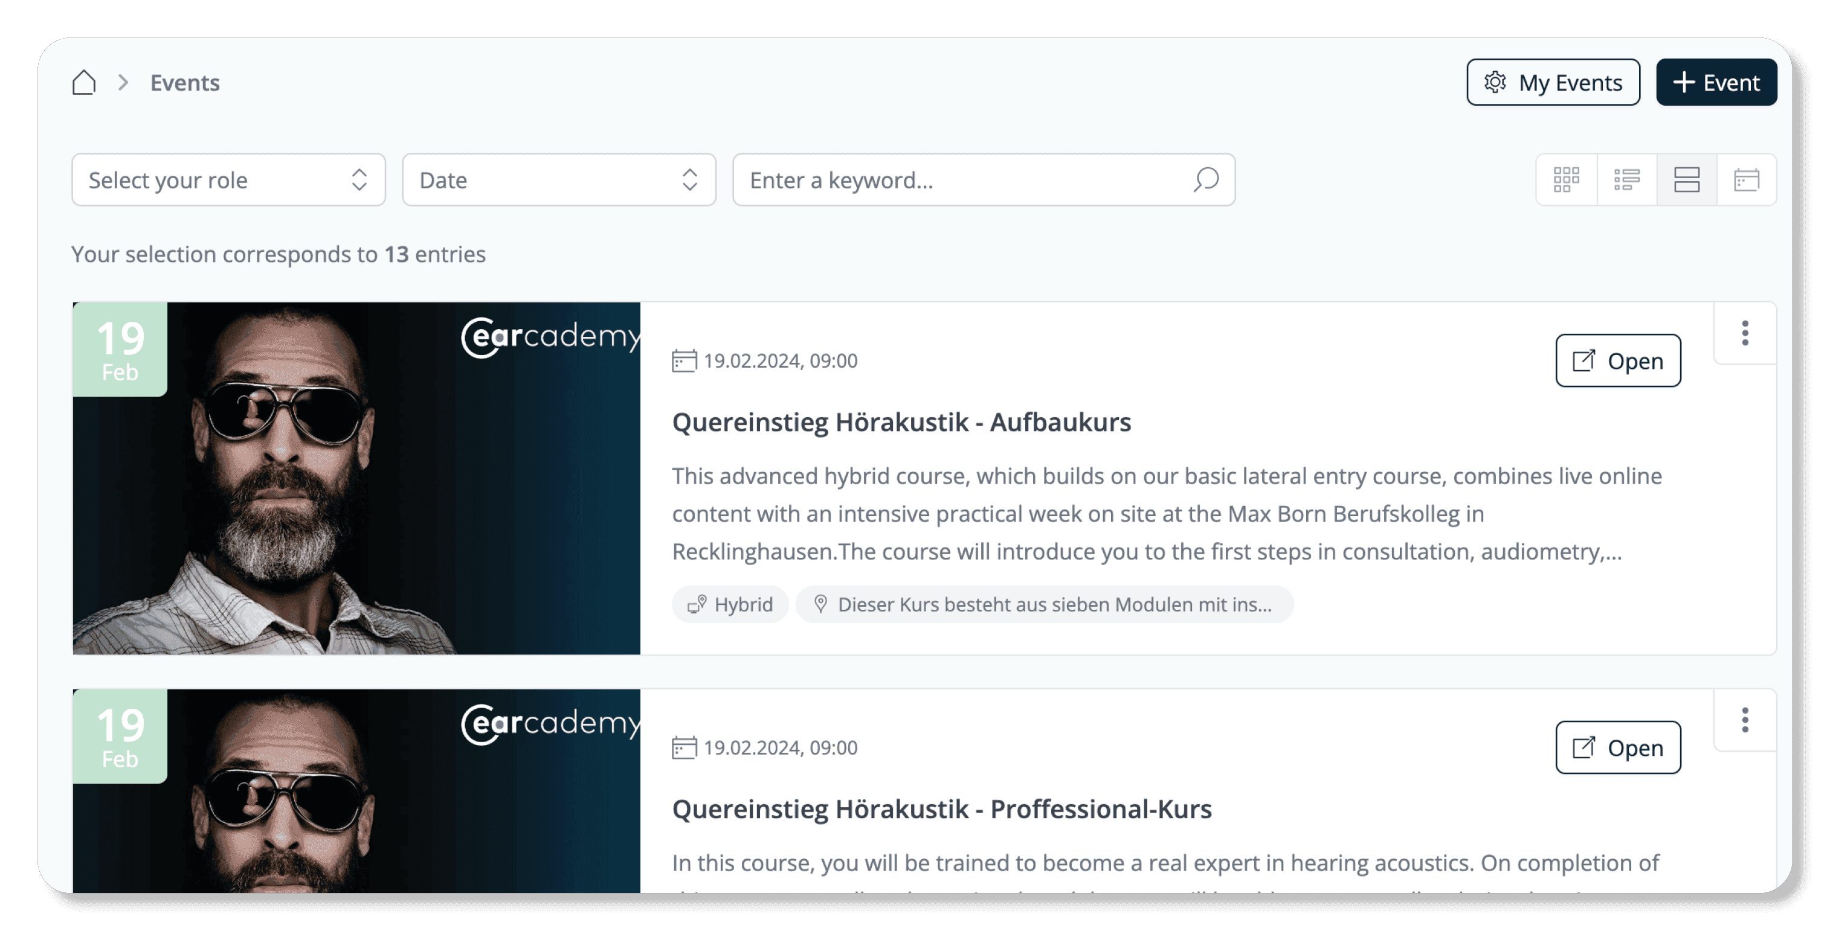
Task: Click the Hybrid tag on Aufbaukurs
Action: 730,604
